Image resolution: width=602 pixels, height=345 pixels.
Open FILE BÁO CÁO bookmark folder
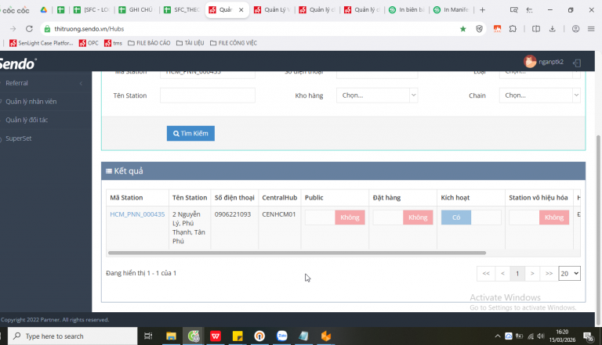149,43
